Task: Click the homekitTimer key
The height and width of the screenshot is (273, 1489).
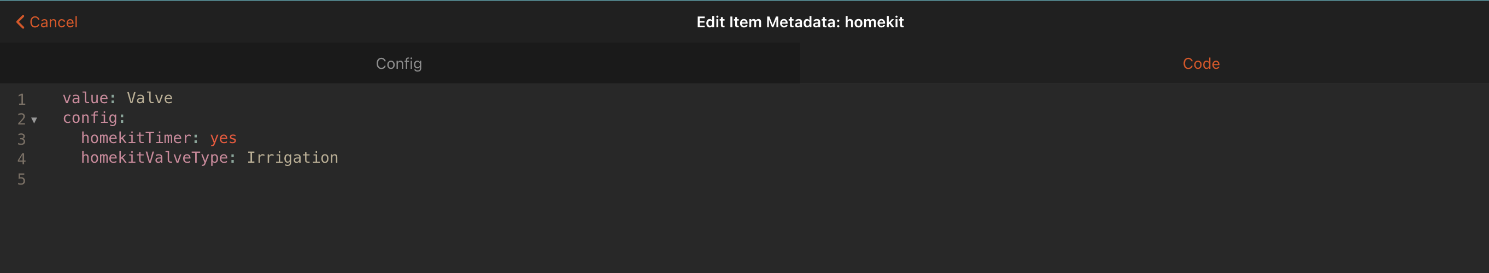Action: (136, 138)
